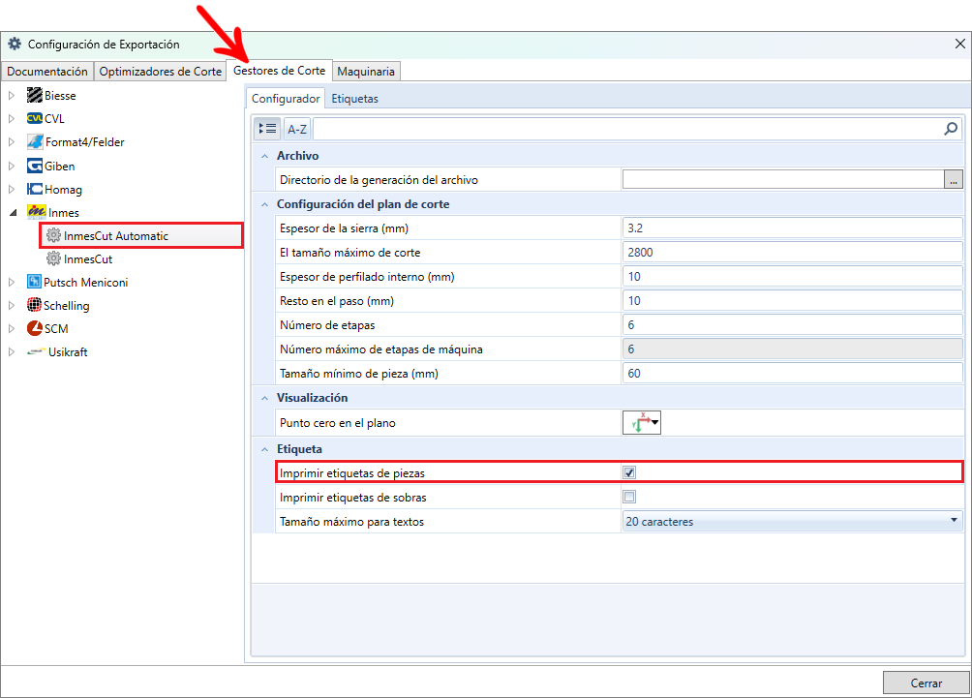Click the InmesCut gear icon
Screen dimensions: 972x698
(54, 258)
